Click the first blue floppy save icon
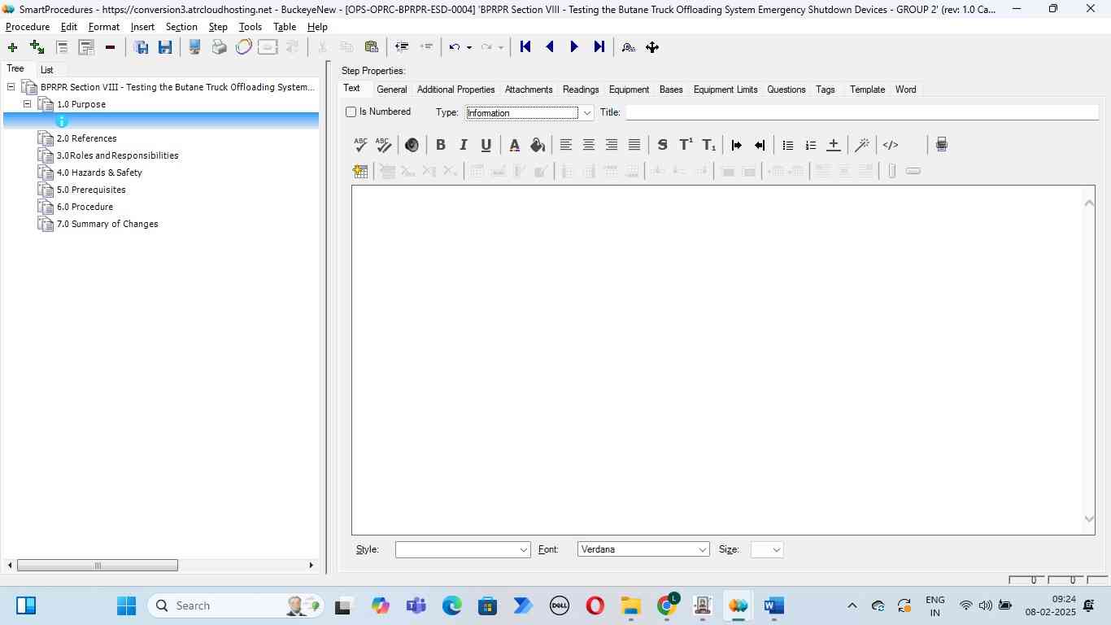This screenshot has width=1111, height=625. [x=142, y=47]
